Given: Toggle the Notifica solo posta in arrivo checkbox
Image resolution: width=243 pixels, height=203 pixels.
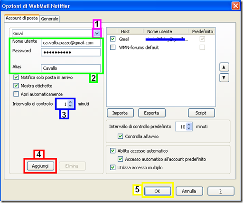Looking at the screenshot, I should [x=16, y=77].
